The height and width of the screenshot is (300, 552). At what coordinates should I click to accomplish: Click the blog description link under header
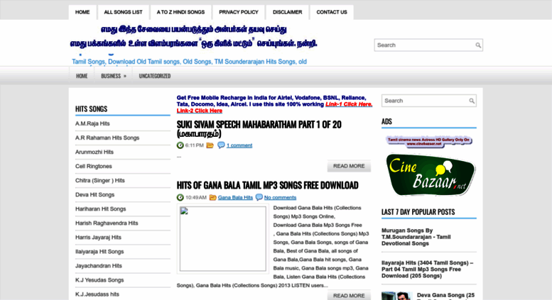point(189,62)
